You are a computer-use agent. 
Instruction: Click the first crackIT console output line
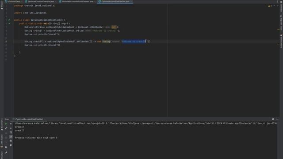click(x=19, y=127)
